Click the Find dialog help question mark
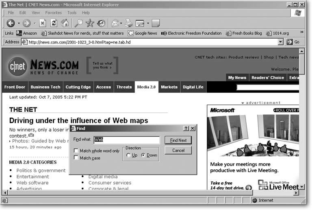The image size is (312, 210). click(186, 128)
